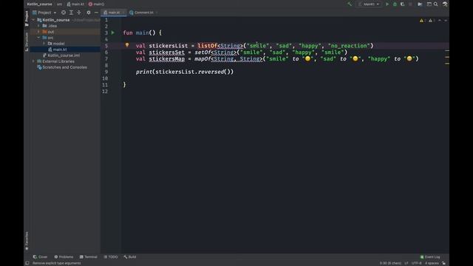Click main() breadcrumb in navigation bar
Screen dimensions: 473x266
[97, 4]
